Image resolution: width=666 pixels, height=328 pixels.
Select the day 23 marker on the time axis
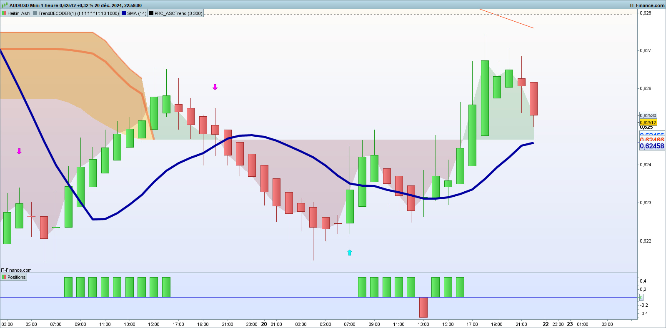coord(570,324)
